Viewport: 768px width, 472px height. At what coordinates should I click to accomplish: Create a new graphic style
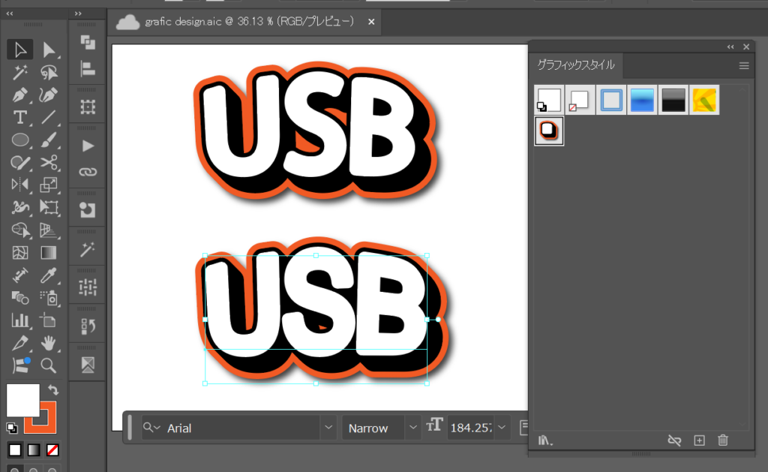pyautogui.click(x=700, y=440)
